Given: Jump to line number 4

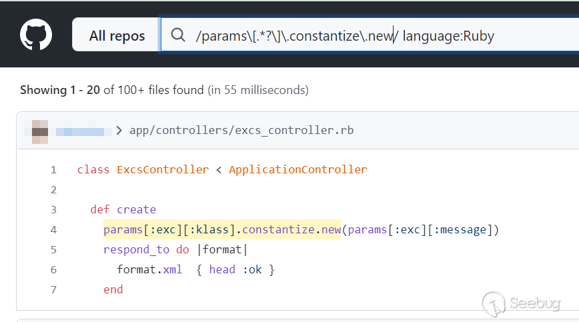Looking at the screenshot, I should point(53,230).
